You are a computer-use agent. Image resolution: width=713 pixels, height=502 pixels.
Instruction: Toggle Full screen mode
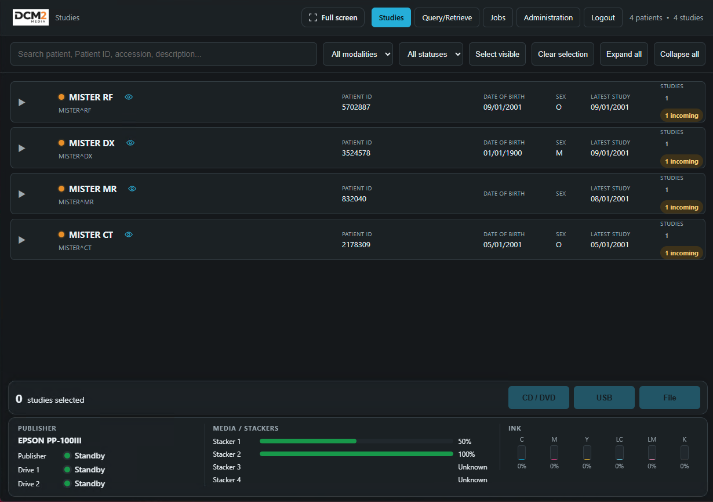pyautogui.click(x=333, y=17)
